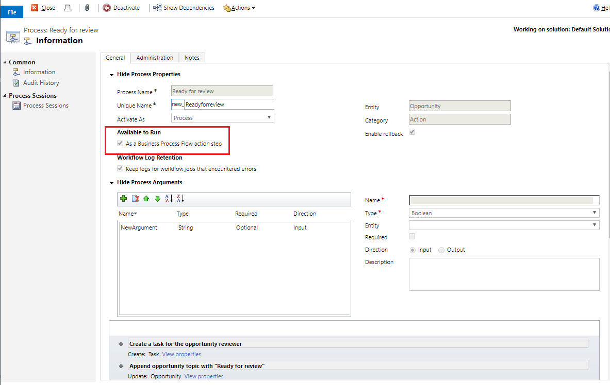610x385 pixels.
Task: Open the Actions menu
Action: point(239,8)
